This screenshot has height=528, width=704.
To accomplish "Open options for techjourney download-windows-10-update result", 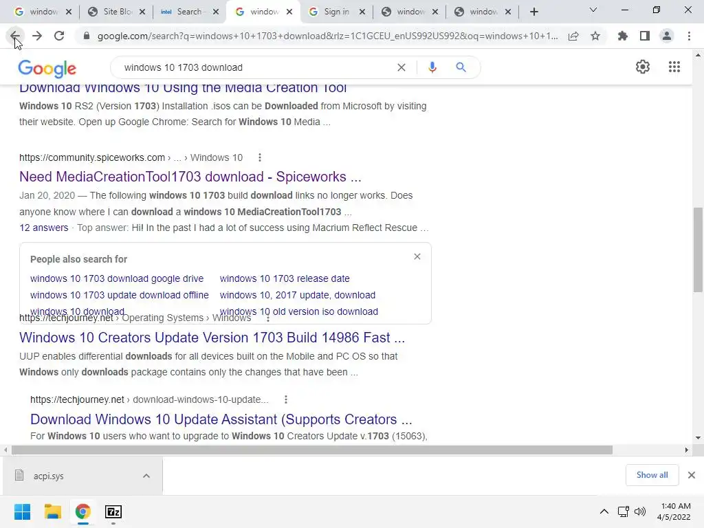I will pos(285,399).
